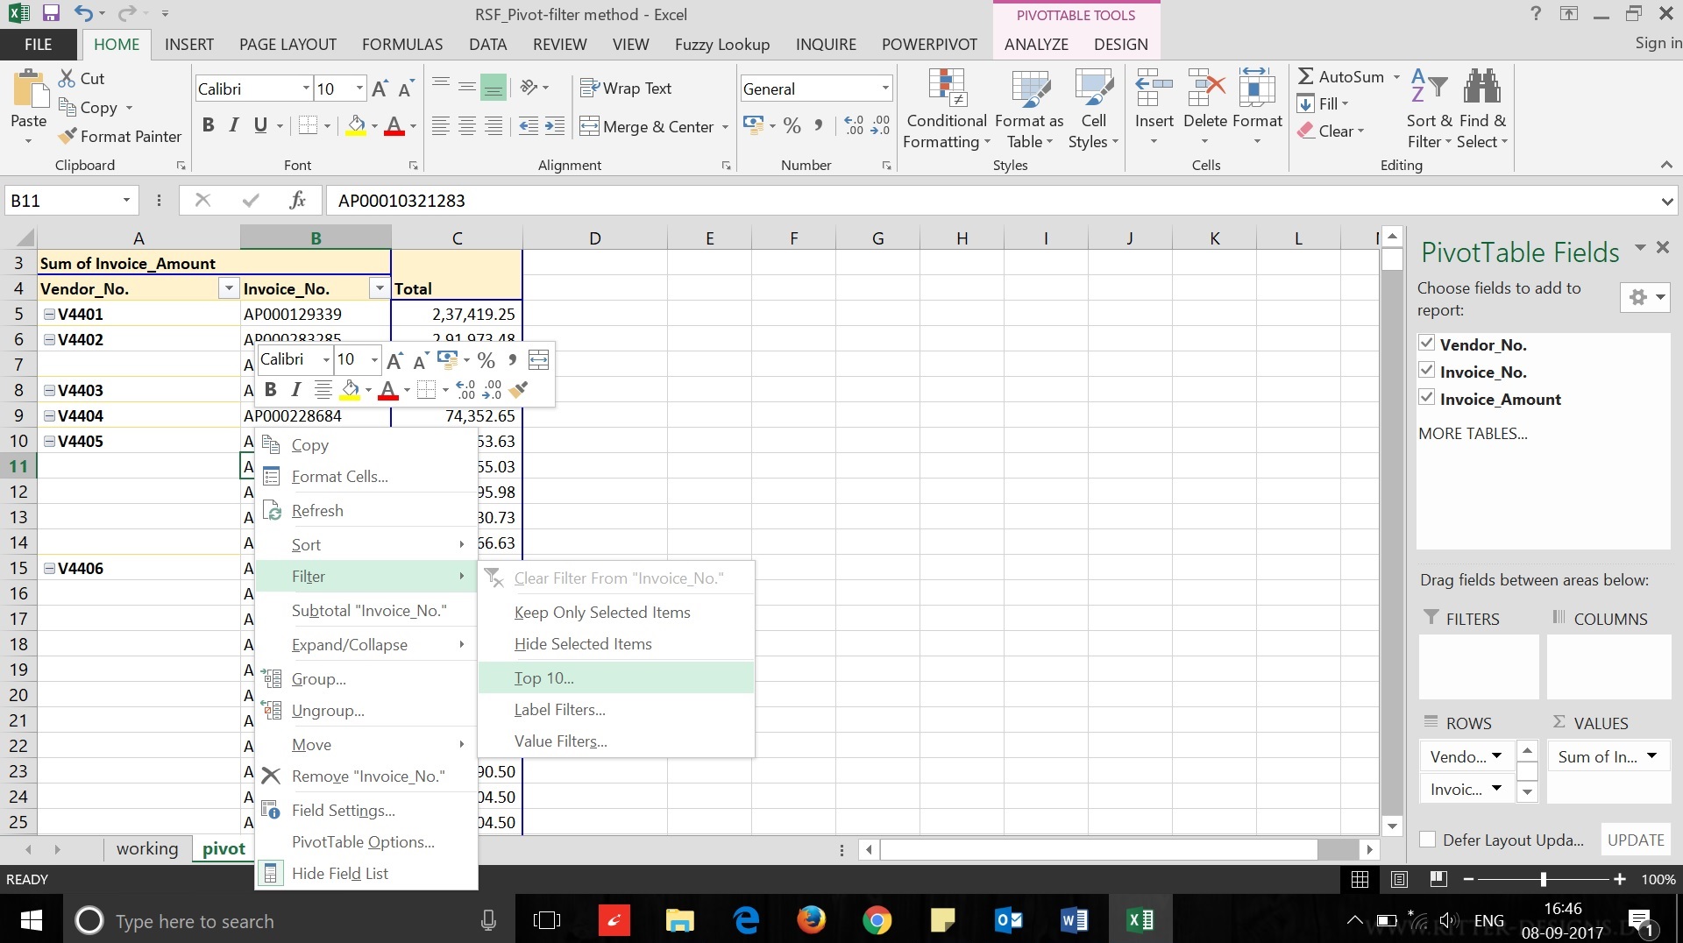Viewport: 1683px width, 943px height.
Task: Enable Defer Layout Update checkbox
Action: point(1428,840)
